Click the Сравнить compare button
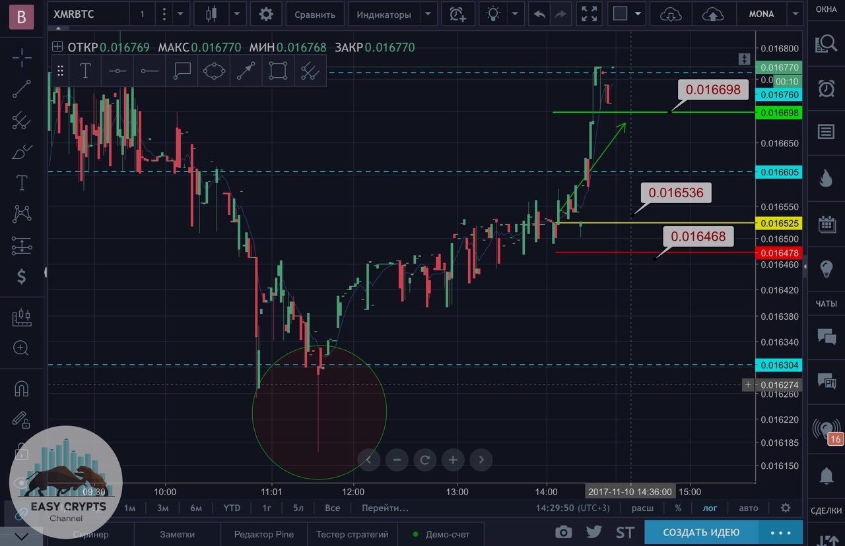 (315, 14)
